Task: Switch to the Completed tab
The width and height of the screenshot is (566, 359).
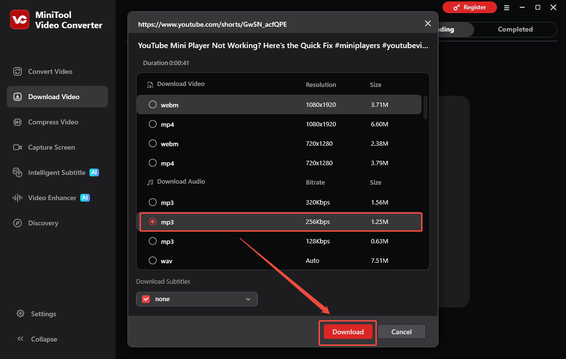Action: (515, 29)
